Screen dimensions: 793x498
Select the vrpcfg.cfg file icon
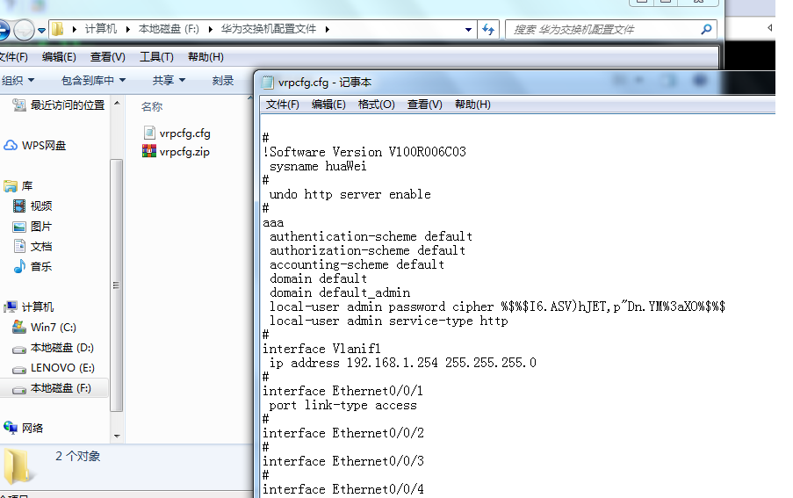[149, 133]
